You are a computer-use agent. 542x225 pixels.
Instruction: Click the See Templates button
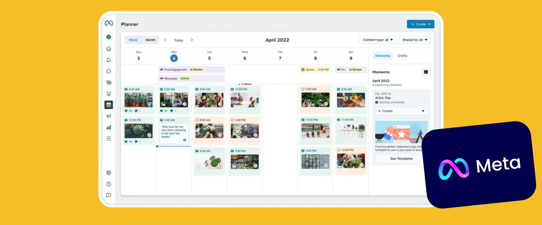click(402, 158)
